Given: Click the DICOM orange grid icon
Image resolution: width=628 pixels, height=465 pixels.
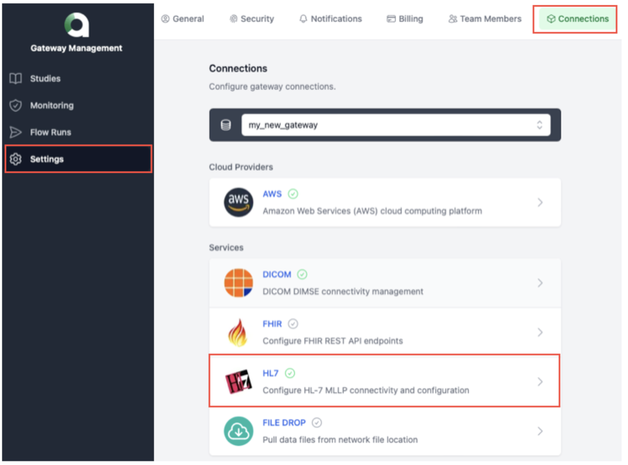Looking at the screenshot, I should coord(238,283).
